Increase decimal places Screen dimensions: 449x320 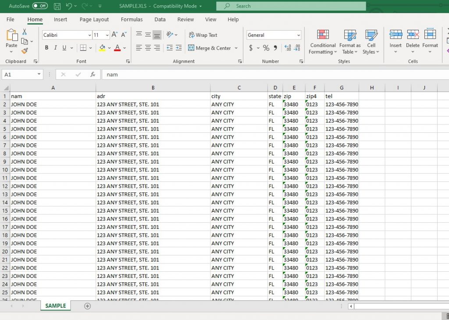(x=287, y=48)
